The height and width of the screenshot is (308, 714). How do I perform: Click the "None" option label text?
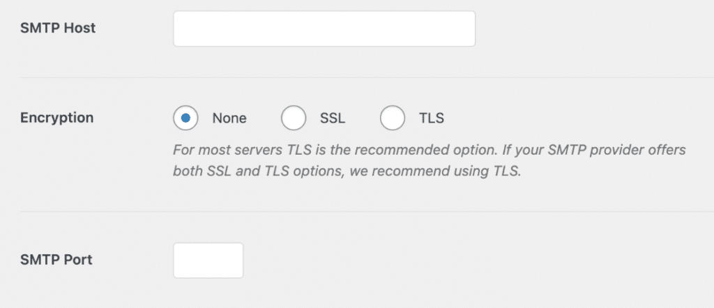pos(229,118)
